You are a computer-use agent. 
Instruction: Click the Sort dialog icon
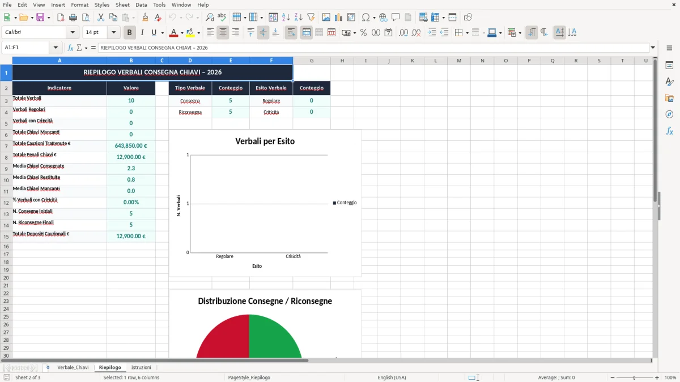(273, 18)
